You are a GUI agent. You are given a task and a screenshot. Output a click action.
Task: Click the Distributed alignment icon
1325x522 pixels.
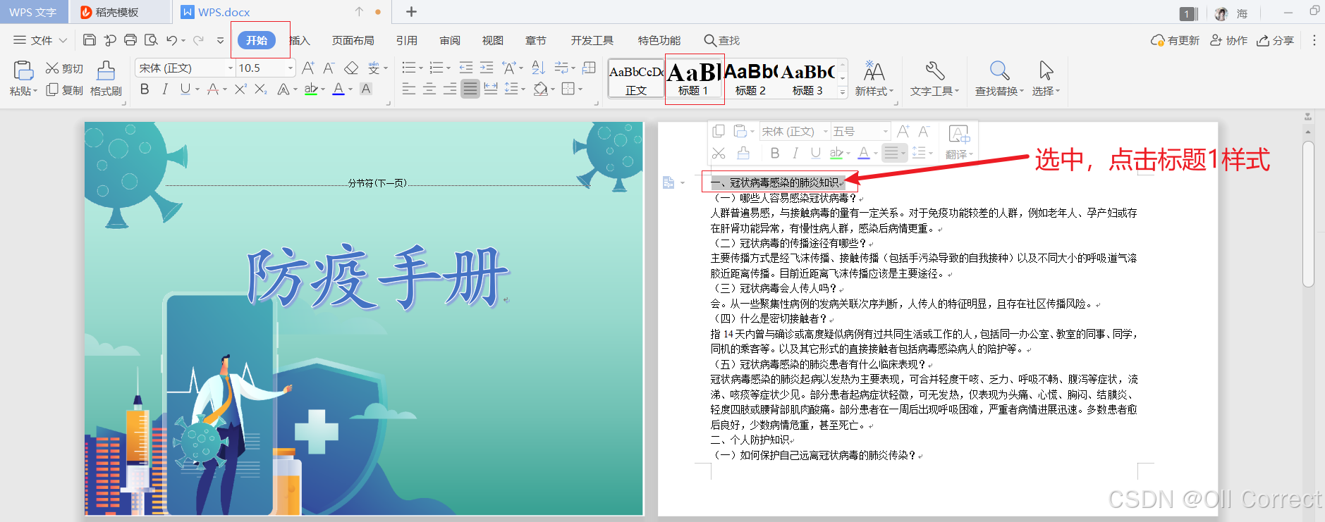coord(491,89)
